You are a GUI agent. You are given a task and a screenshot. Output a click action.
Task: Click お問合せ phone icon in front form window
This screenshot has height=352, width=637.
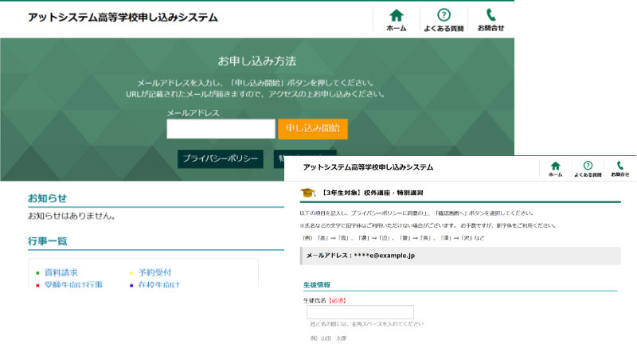tap(620, 166)
